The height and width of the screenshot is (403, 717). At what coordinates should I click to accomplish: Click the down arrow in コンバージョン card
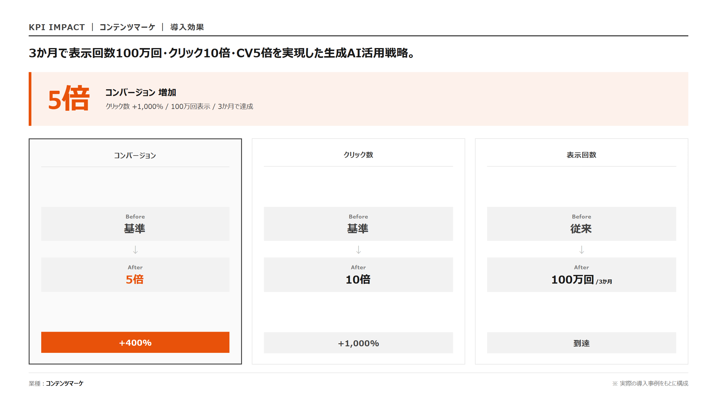[135, 250]
